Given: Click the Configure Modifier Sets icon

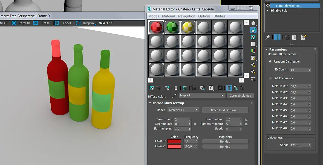Looking at the screenshot, I should pos(304,37).
